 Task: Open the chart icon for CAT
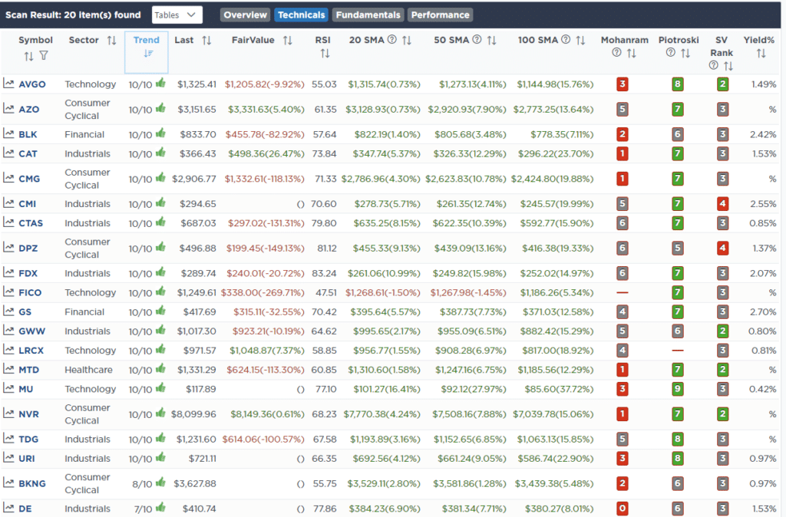point(8,153)
